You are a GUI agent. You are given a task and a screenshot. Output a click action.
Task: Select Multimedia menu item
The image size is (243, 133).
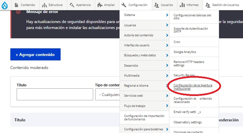coord(132,76)
